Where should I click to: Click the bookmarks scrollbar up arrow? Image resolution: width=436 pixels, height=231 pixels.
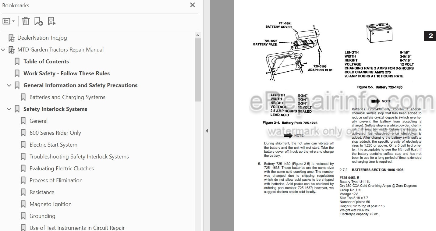[198, 35]
